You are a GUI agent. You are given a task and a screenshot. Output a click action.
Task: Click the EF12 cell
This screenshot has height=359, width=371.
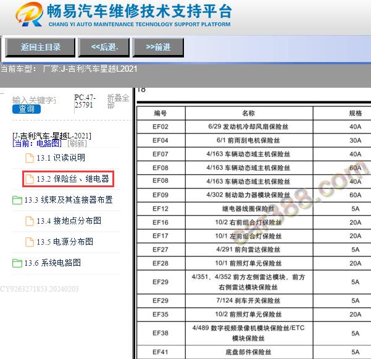[160, 209]
